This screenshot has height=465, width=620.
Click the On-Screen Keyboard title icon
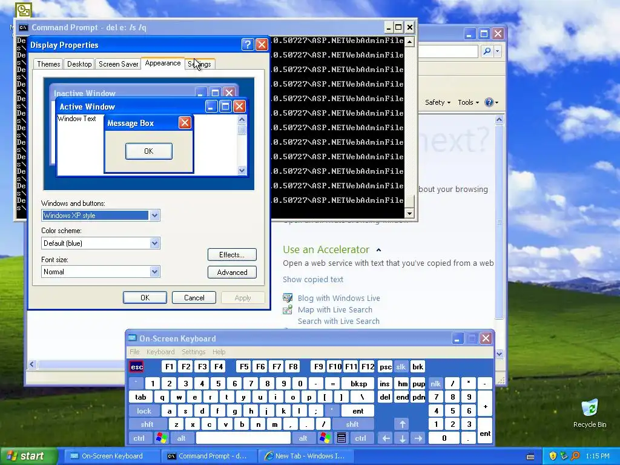click(x=132, y=338)
